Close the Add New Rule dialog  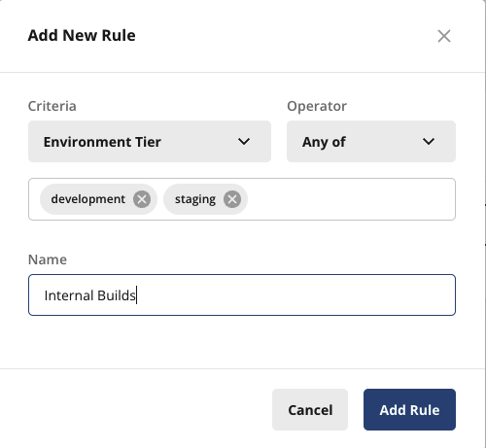pos(444,36)
